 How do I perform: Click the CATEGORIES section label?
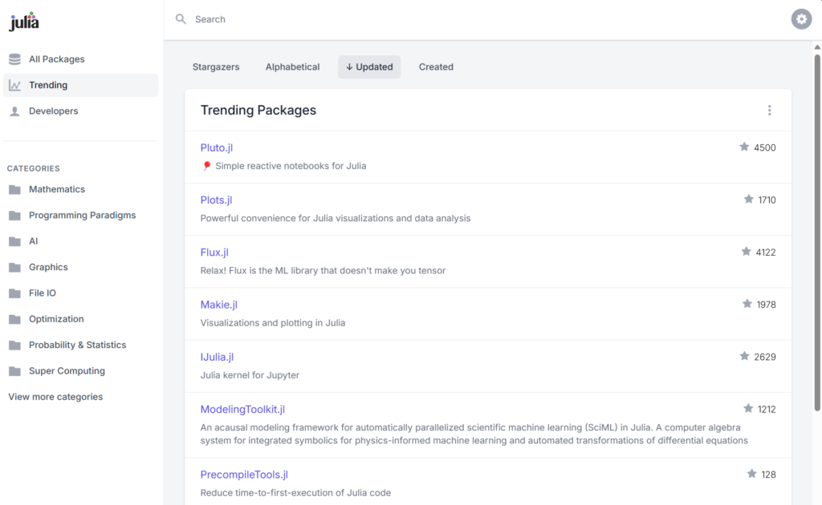coord(34,168)
